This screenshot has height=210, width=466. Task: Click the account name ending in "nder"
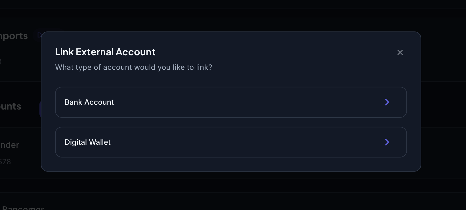pos(10,145)
